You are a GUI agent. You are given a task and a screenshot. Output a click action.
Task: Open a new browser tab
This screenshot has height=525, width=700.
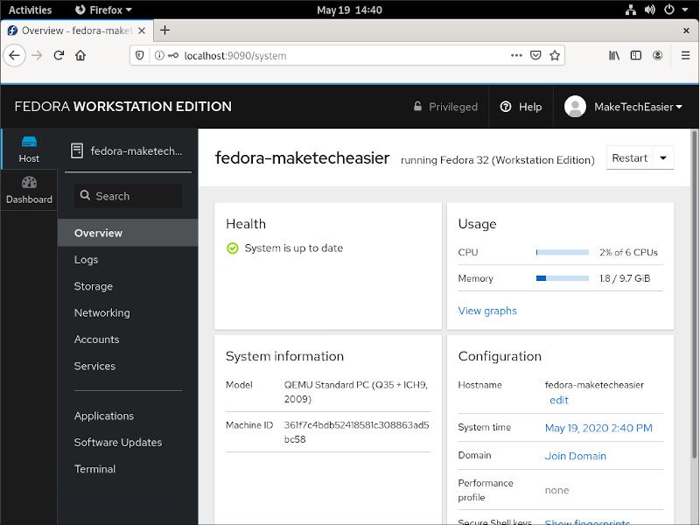pos(164,30)
